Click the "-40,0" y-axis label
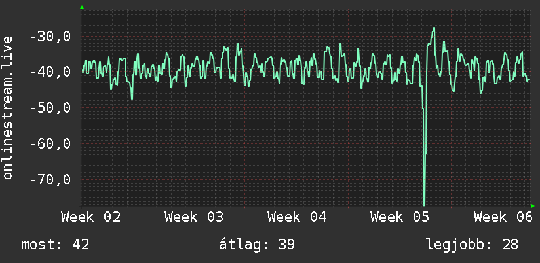Viewport: 540px width, 263px height. click(x=50, y=72)
